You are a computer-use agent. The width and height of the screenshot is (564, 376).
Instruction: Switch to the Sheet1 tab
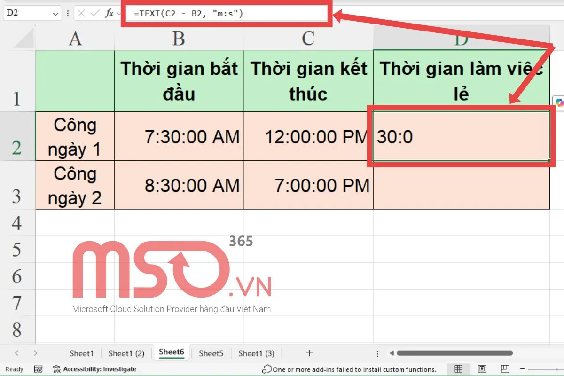click(x=81, y=353)
